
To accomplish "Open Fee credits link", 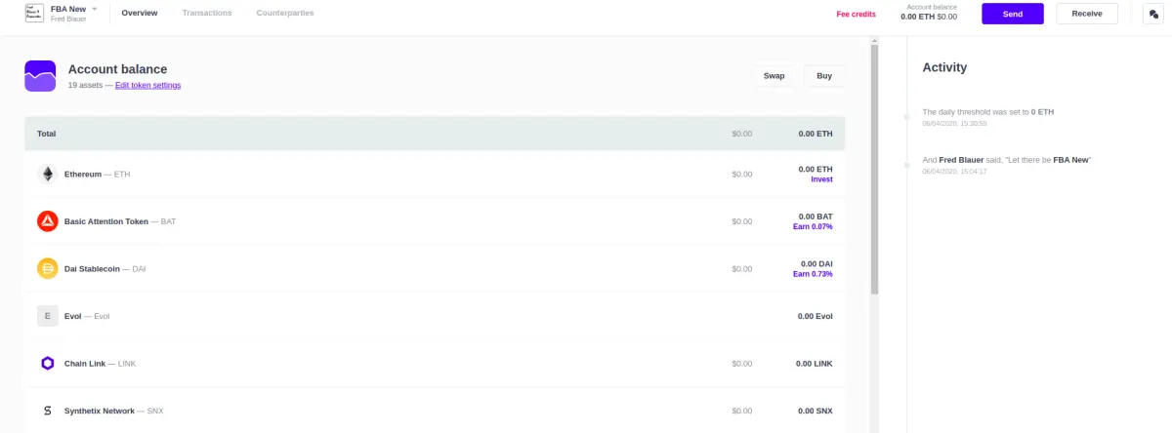I will tap(856, 14).
